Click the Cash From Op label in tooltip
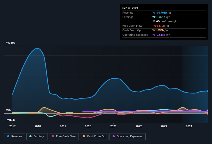 click(x=131, y=30)
